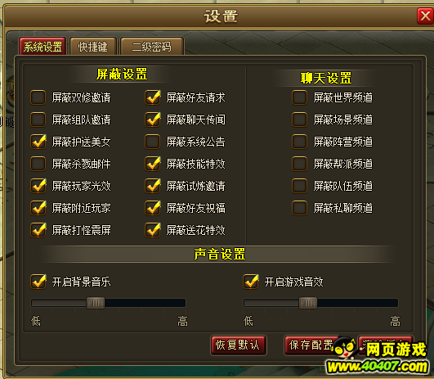
Task: Enable 屏蔽系统公告 checkbox
Action: [153, 142]
